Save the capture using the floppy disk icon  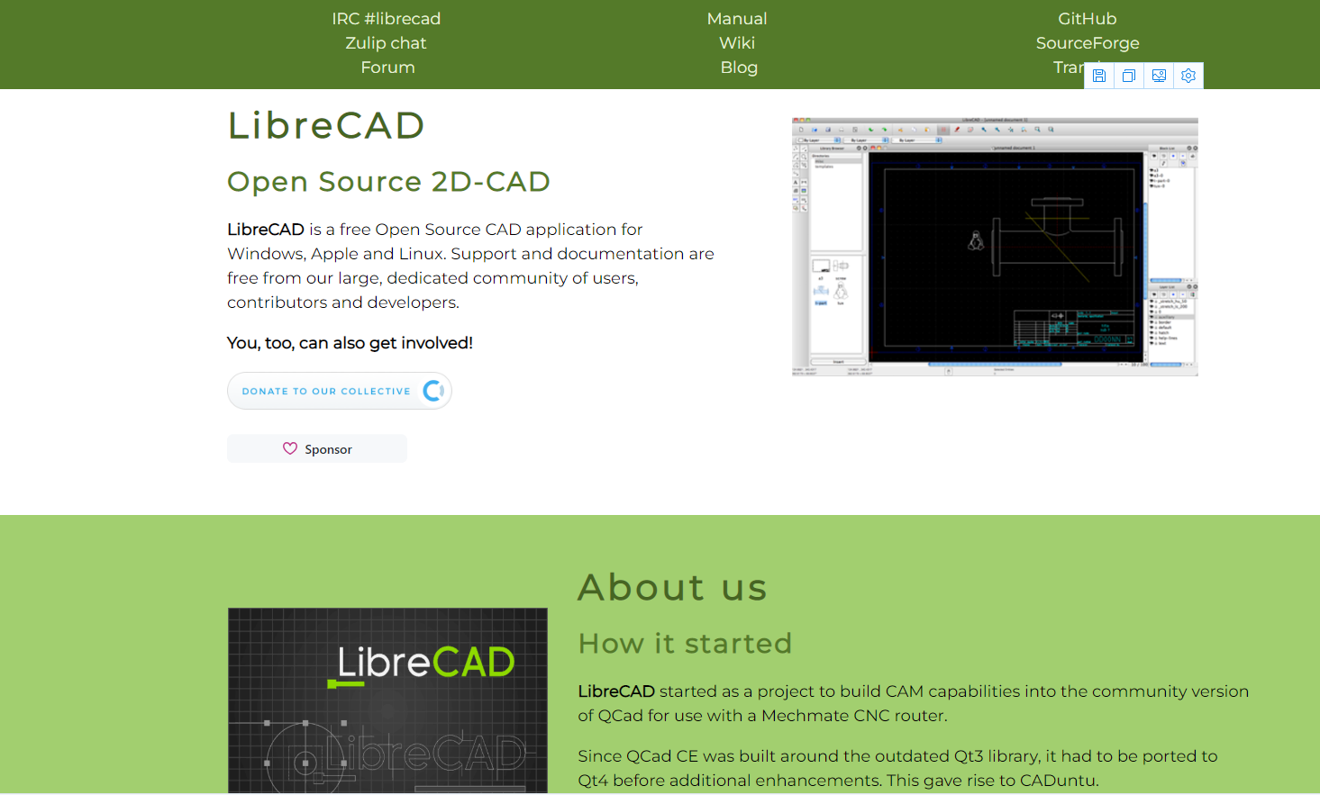point(1098,76)
